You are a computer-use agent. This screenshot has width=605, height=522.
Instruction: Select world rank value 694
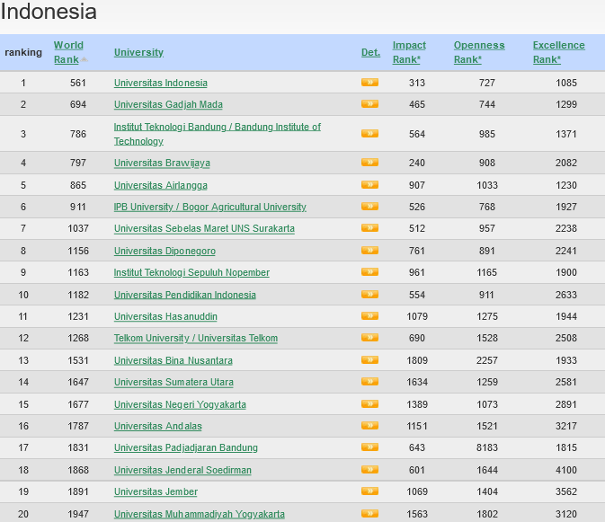78,104
